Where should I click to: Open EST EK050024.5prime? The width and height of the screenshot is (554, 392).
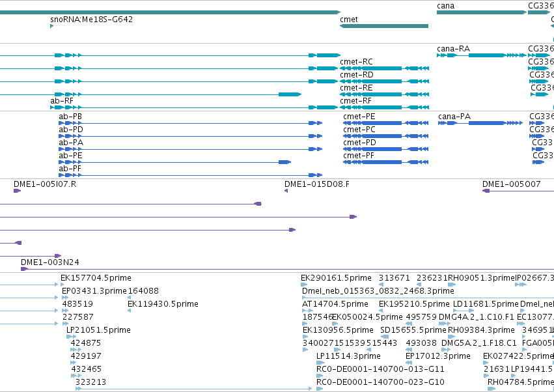[x=367, y=317]
